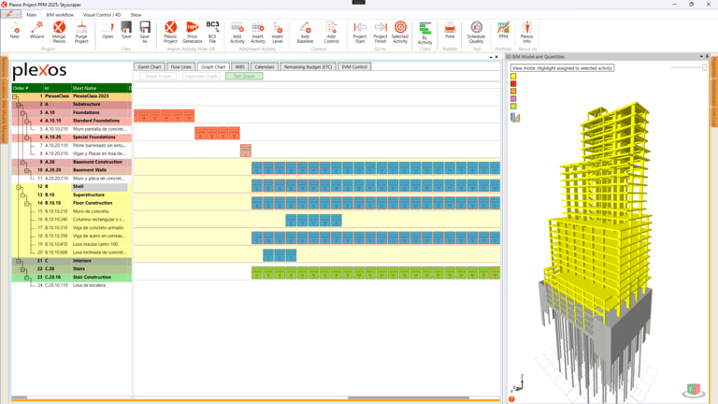Collapse the Foundations A.10 node

(x=22, y=113)
